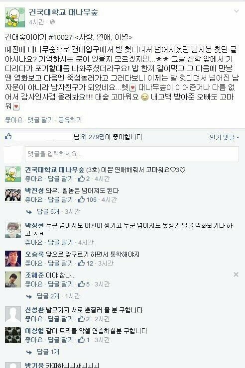Click the thumbs-up count 5 on 조혜준's comment
This screenshot has height=368, width=245.
pos(84,284)
